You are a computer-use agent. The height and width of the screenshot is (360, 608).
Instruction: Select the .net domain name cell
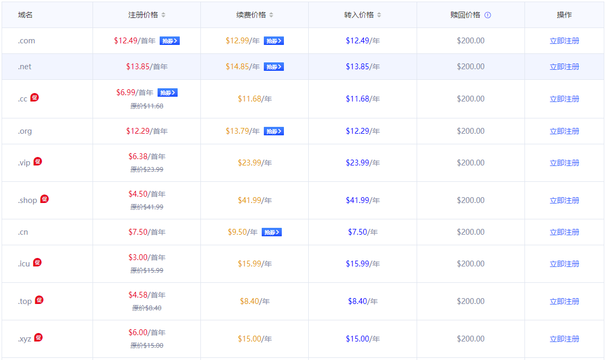click(x=47, y=67)
